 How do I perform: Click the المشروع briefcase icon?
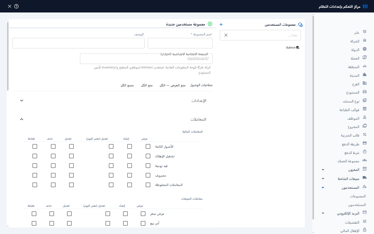(x=365, y=126)
